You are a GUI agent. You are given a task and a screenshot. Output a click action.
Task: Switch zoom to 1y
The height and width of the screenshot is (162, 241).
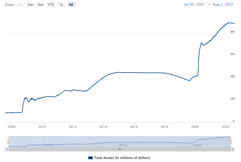61,5
